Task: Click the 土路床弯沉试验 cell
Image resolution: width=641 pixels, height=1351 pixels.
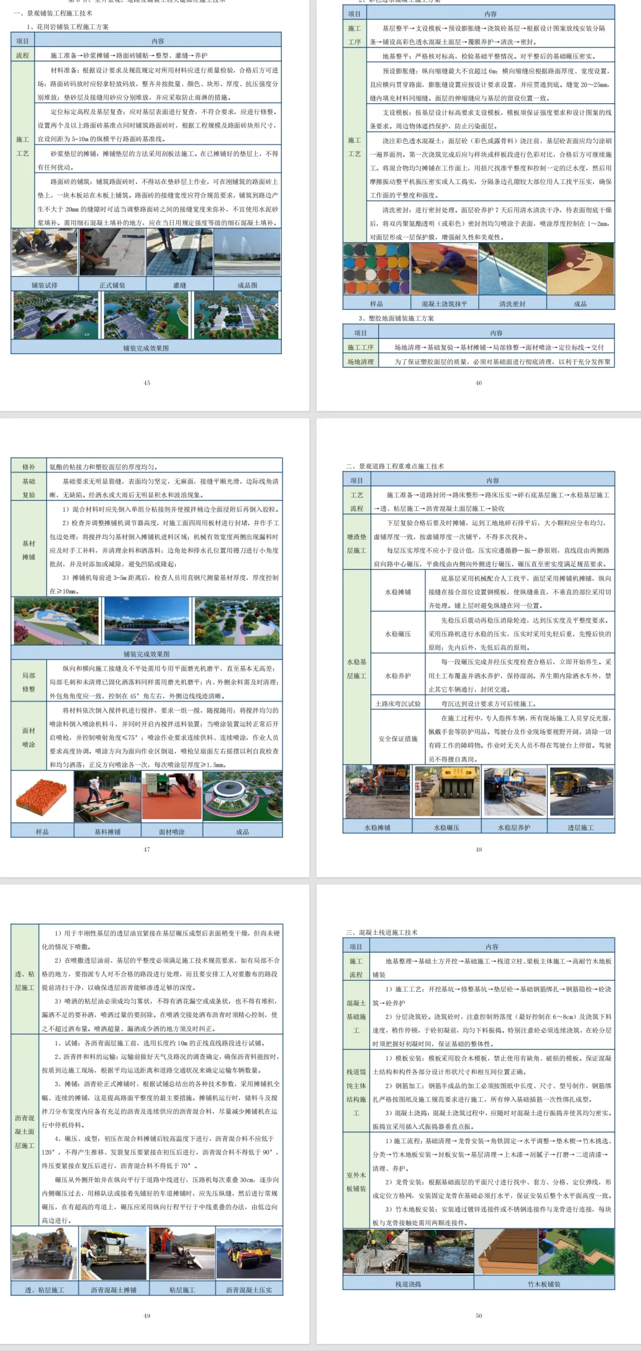Action: tap(398, 703)
